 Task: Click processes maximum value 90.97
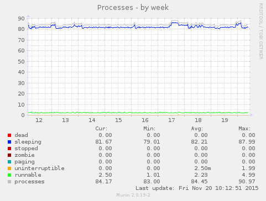click(x=247, y=182)
